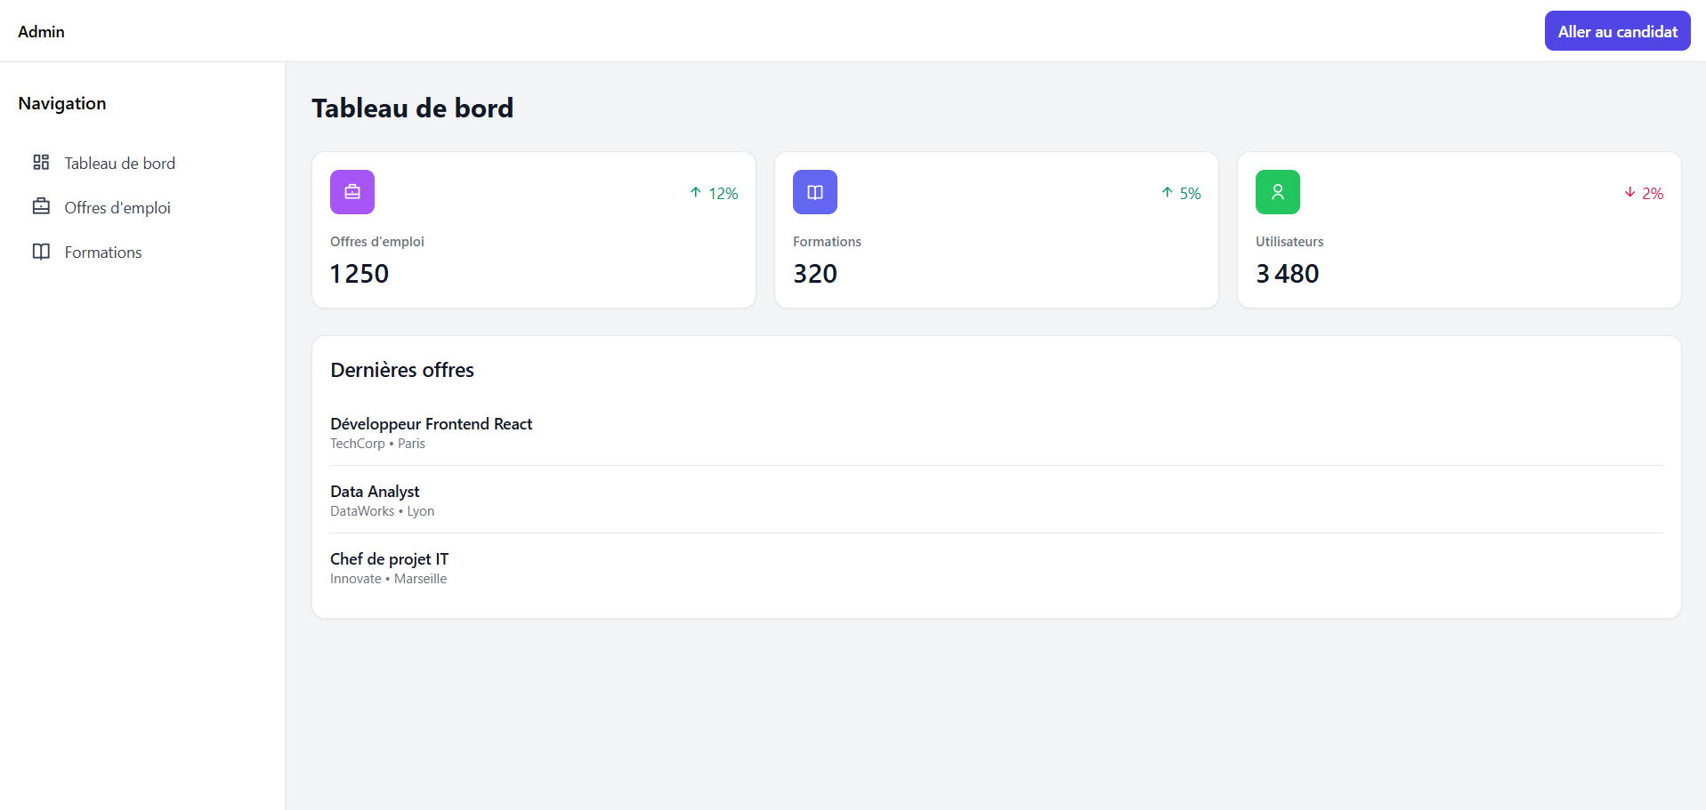Select the Chef de projet IT offer
Screen dimensions: 1706x810
389,559
